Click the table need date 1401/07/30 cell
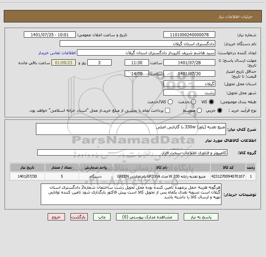266x257 pixels. 27,176
